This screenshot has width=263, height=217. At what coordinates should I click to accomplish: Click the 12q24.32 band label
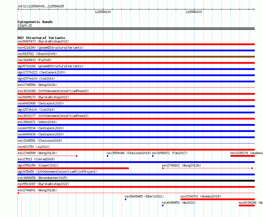pyautogui.click(x=25, y=25)
